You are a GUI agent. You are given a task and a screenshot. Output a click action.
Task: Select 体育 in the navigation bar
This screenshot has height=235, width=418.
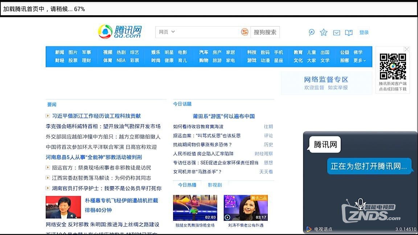tap(108, 61)
